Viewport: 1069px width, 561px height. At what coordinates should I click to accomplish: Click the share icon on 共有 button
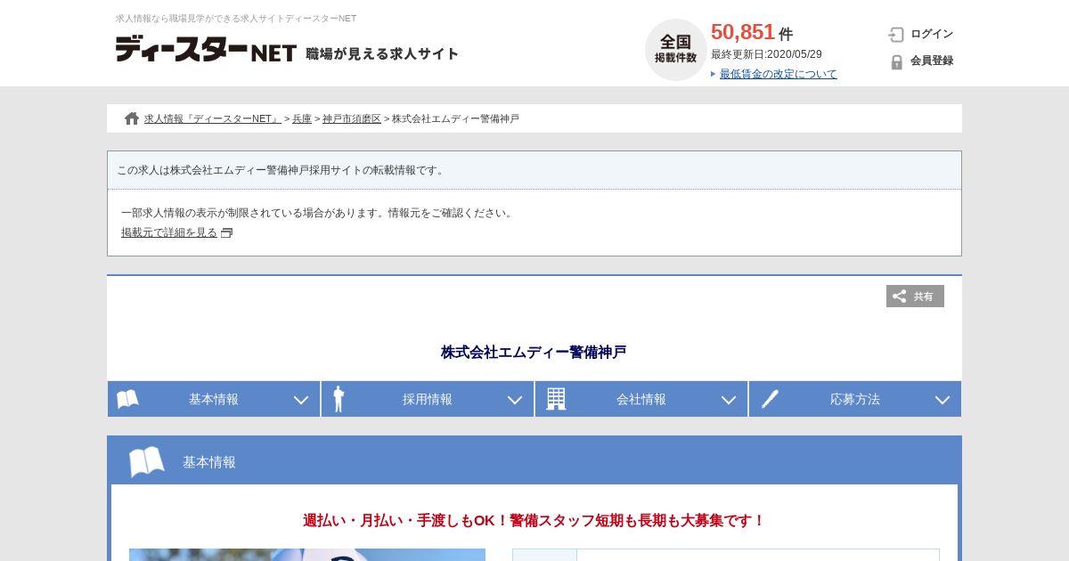(900, 297)
